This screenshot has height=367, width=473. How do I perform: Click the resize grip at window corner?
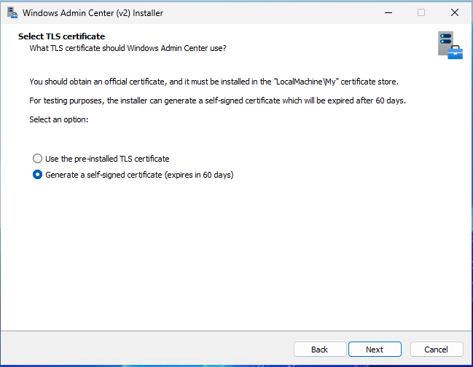pyautogui.click(x=469, y=363)
